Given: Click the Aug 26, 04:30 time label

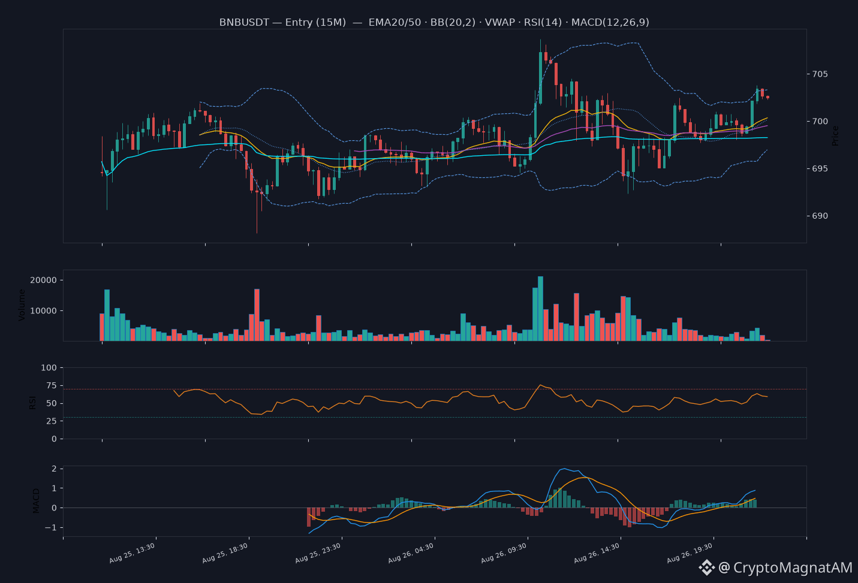Looking at the screenshot, I should click(411, 553).
